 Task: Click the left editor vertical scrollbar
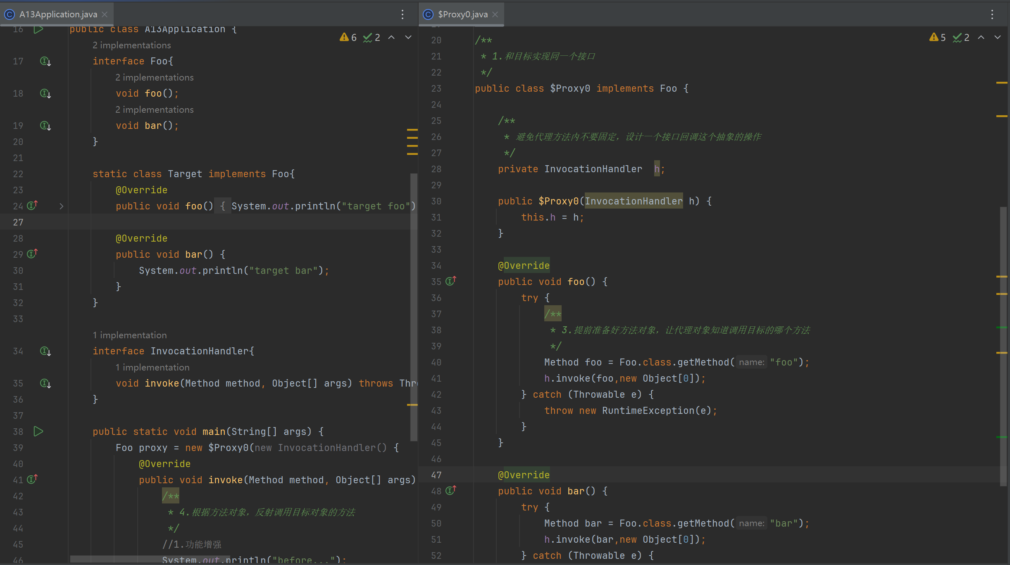[x=414, y=307]
